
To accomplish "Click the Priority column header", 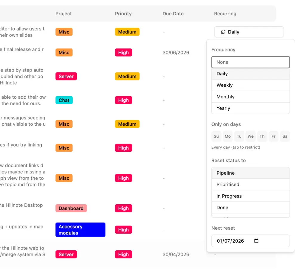I will click(123, 13).
